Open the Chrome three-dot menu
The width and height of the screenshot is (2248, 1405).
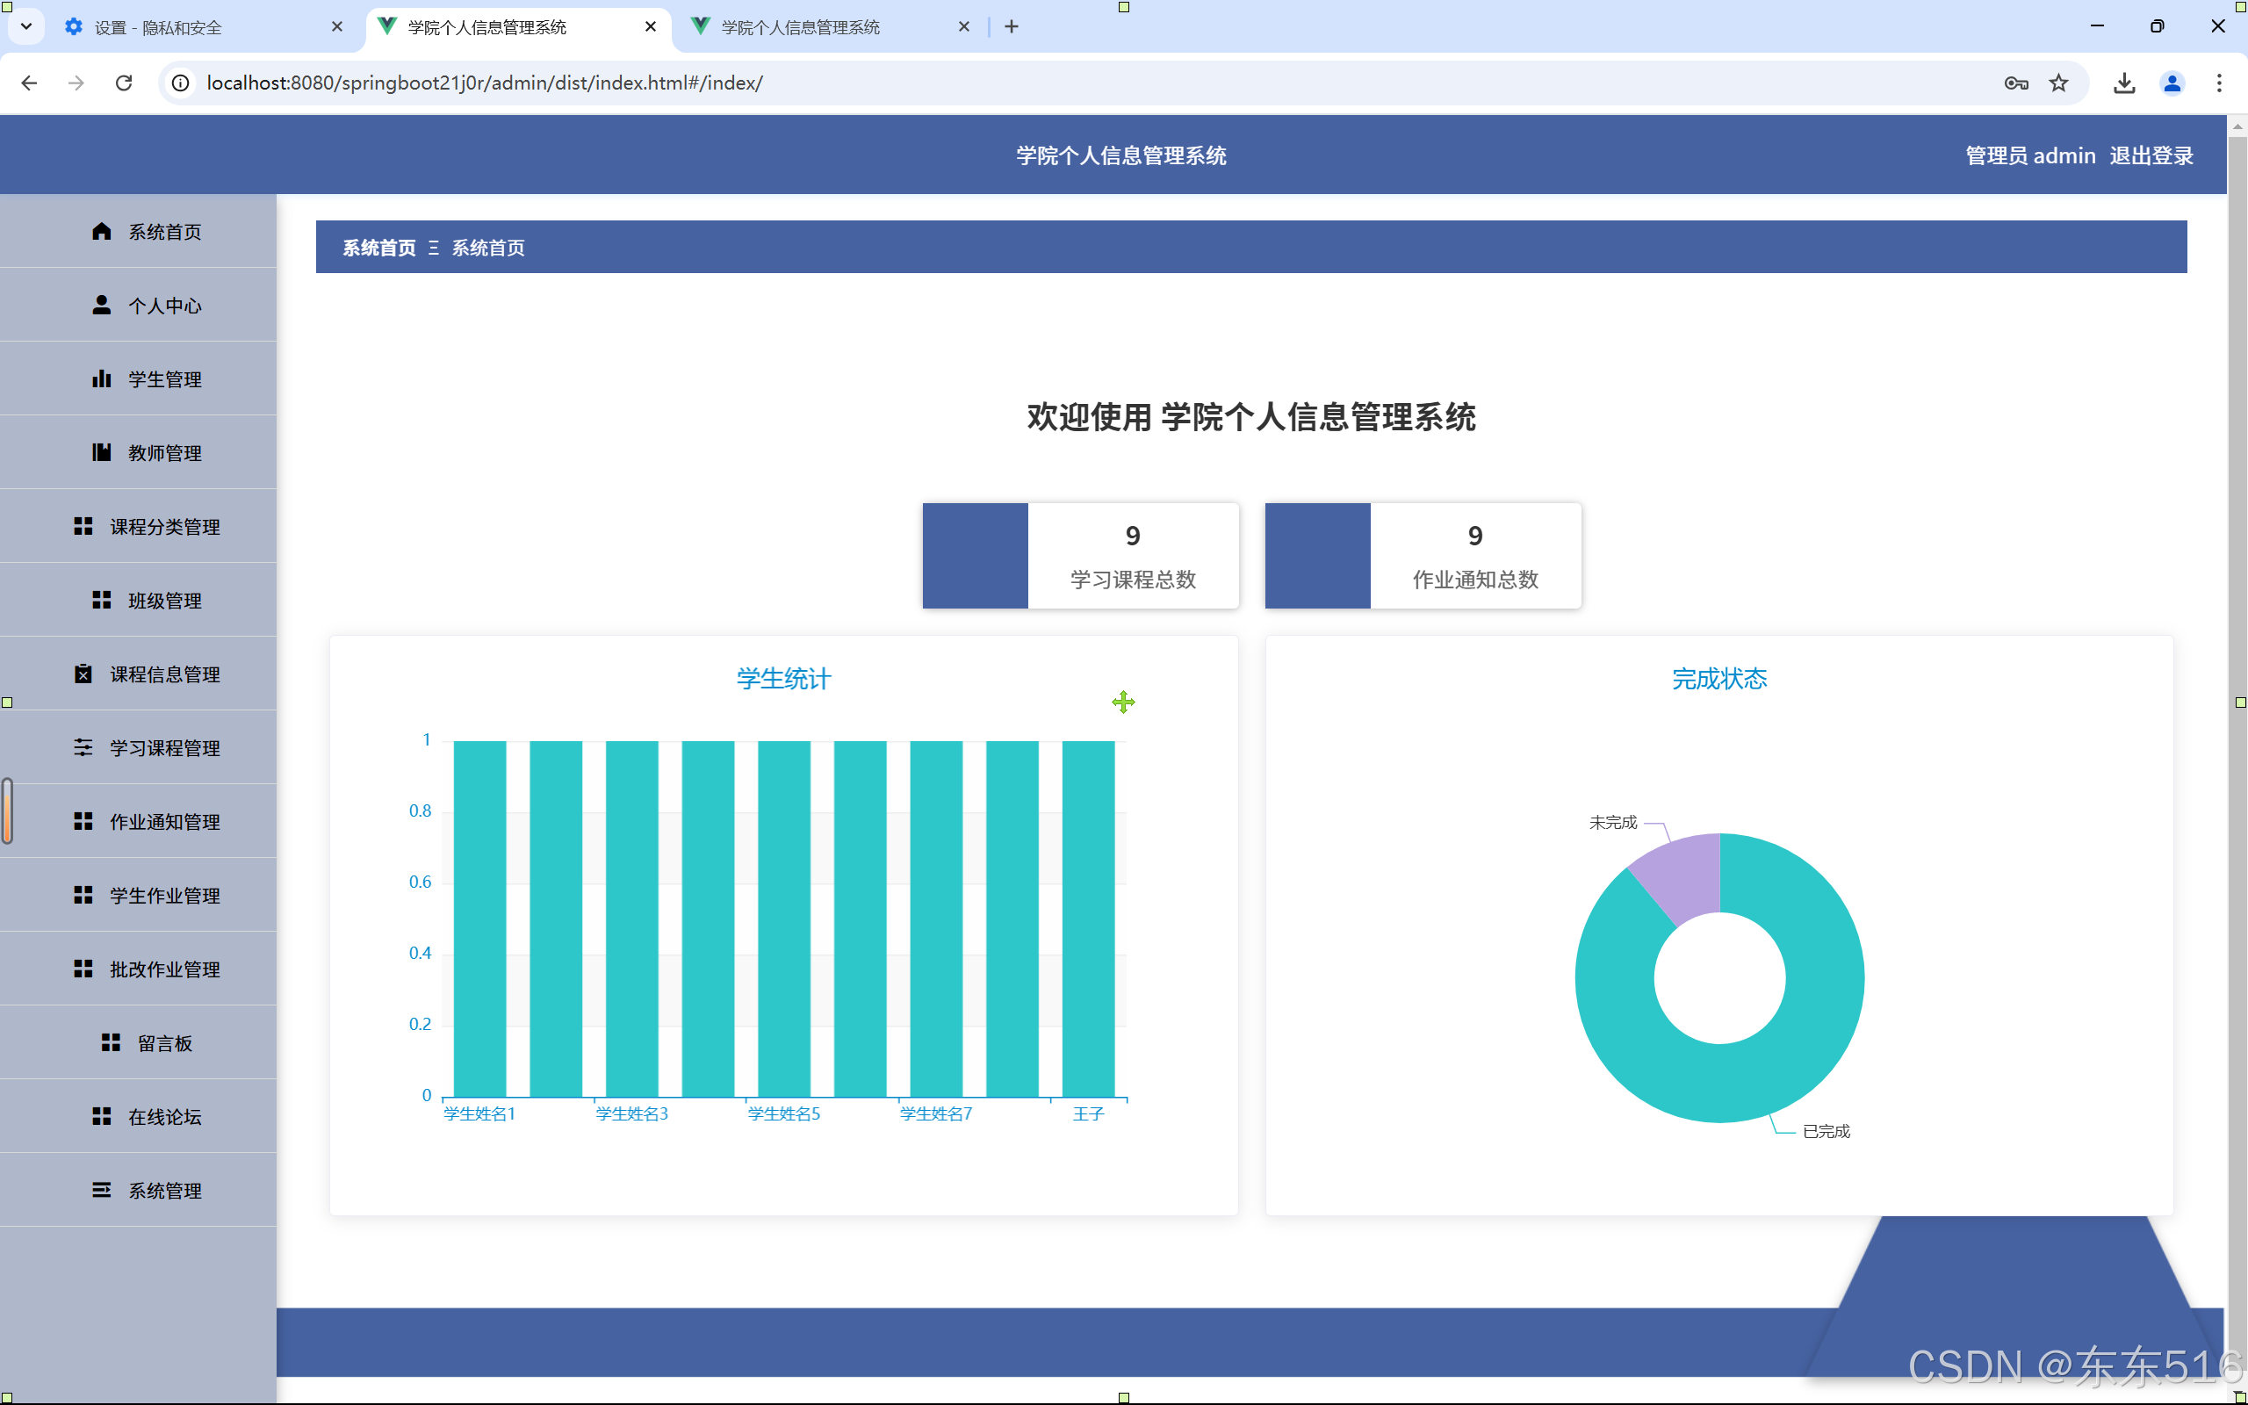(x=2218, y=83)
